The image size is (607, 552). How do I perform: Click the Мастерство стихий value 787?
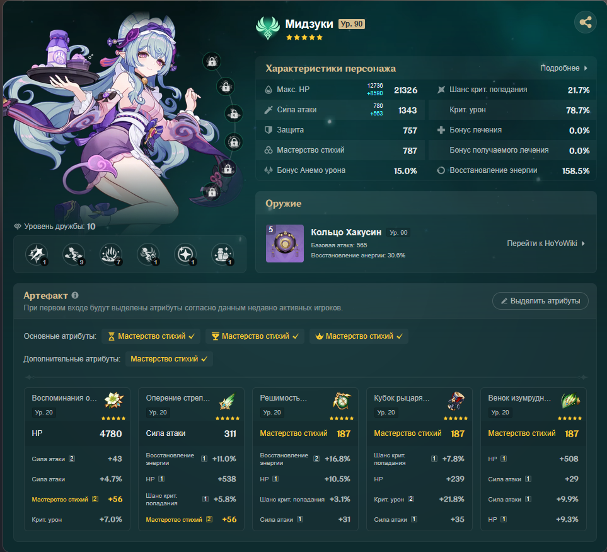(x=410, y=151)
